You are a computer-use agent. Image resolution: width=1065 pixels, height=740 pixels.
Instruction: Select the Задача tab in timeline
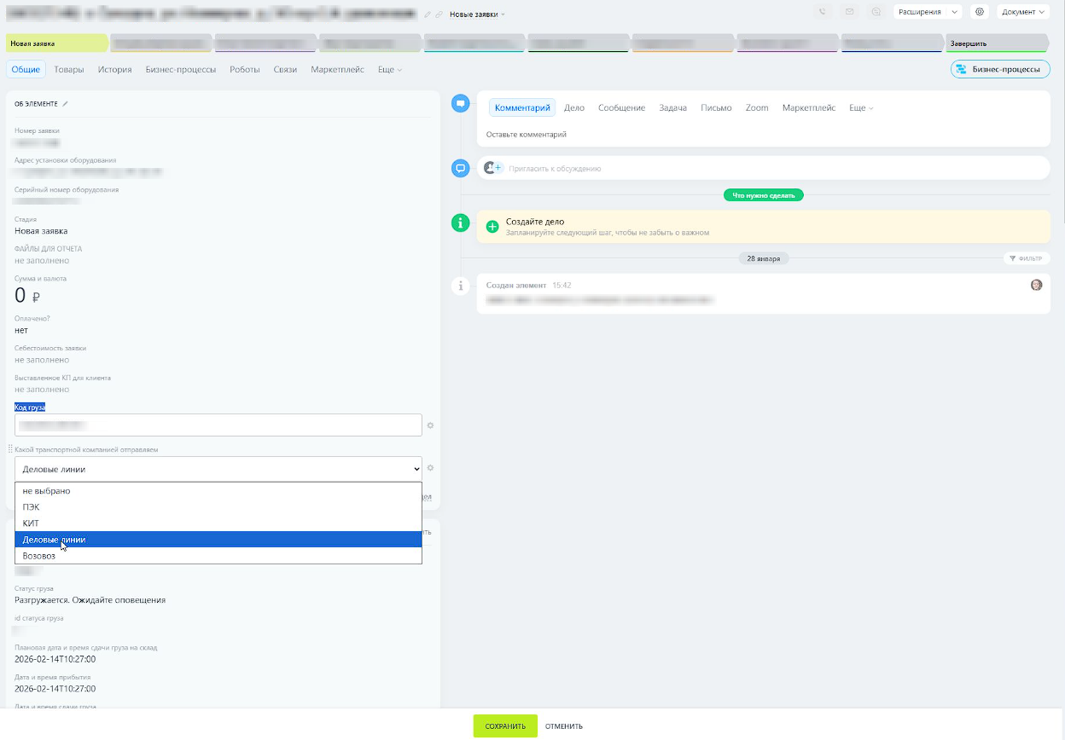[672, 108]
